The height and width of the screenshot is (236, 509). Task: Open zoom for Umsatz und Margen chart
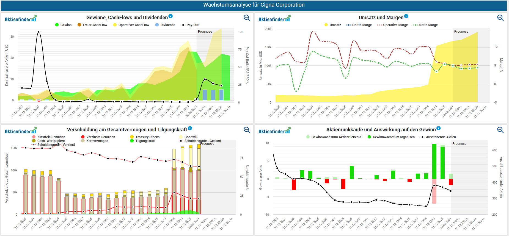(x=500, y=18)
